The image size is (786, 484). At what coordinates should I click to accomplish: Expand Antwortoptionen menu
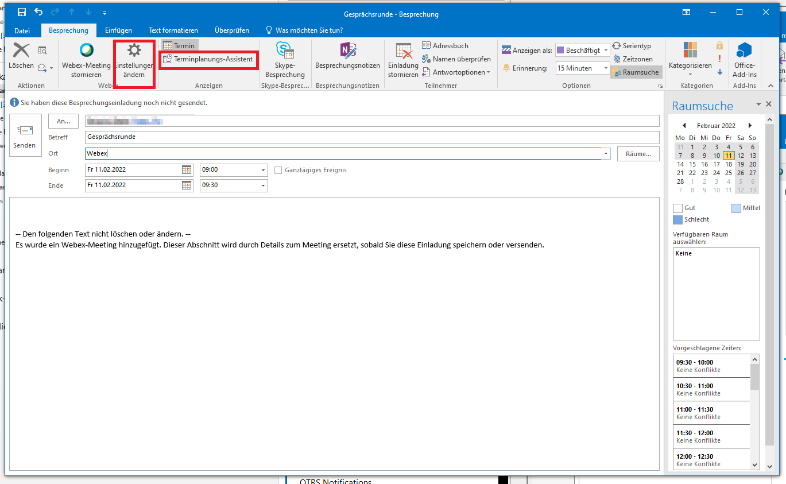[456, 72]
